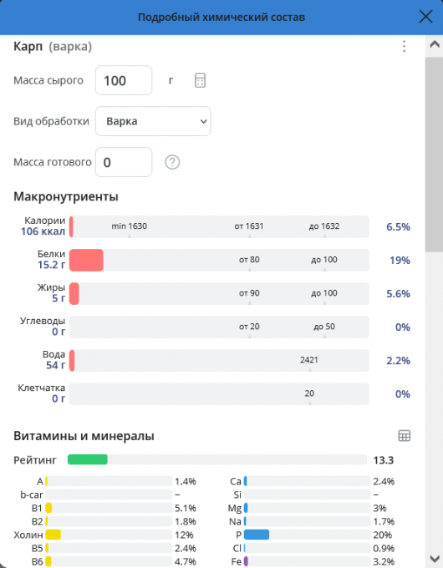Click the Вода 54 г value
The width and height of the screenshot is (443, 568).
[55, 365]
